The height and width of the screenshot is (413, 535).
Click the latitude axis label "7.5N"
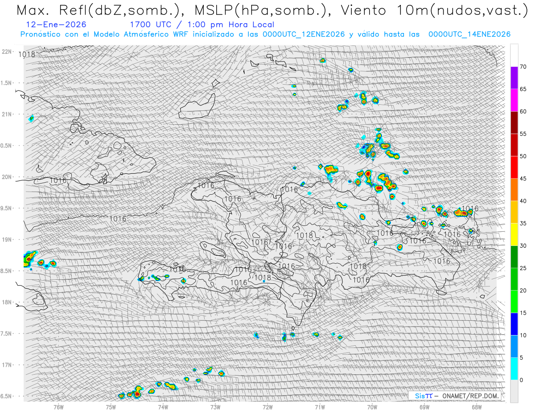[x=7, y=334]
